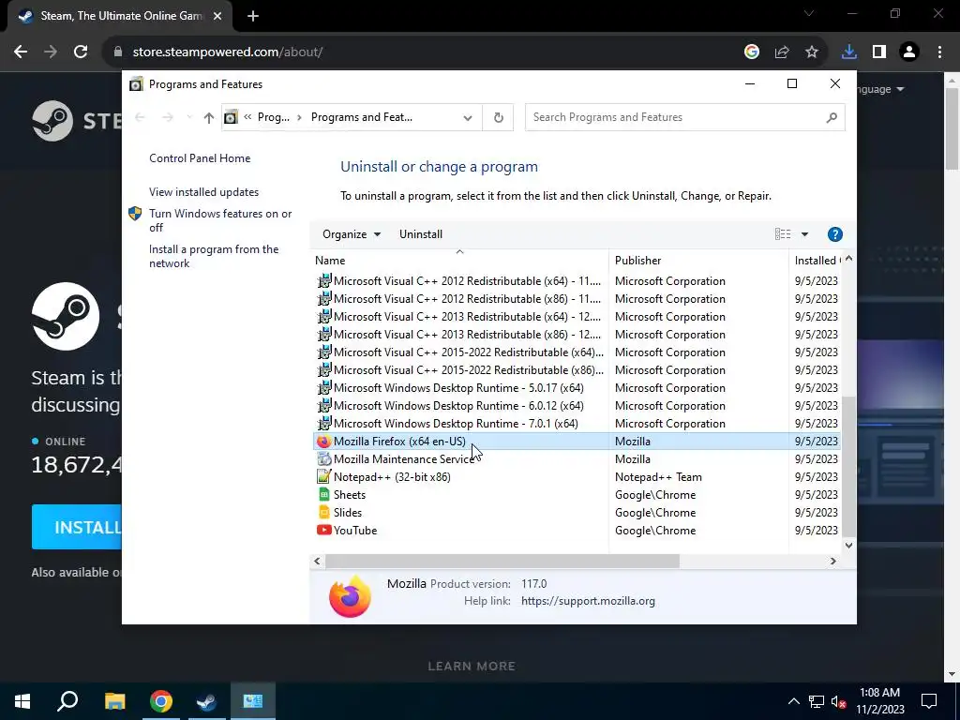Click the search magnifier in Programs and Features
Image resolution: width=960 pixels, height=720 pixels.
click(832, 117)
